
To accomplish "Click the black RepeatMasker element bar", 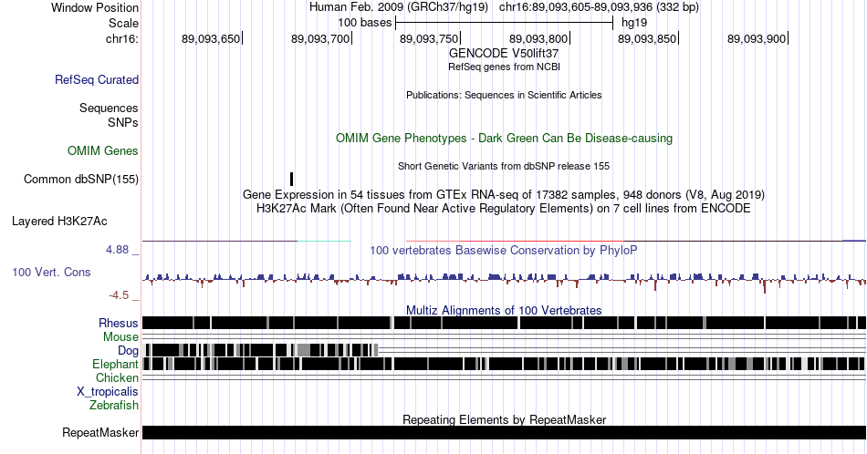I will (504, 432).
